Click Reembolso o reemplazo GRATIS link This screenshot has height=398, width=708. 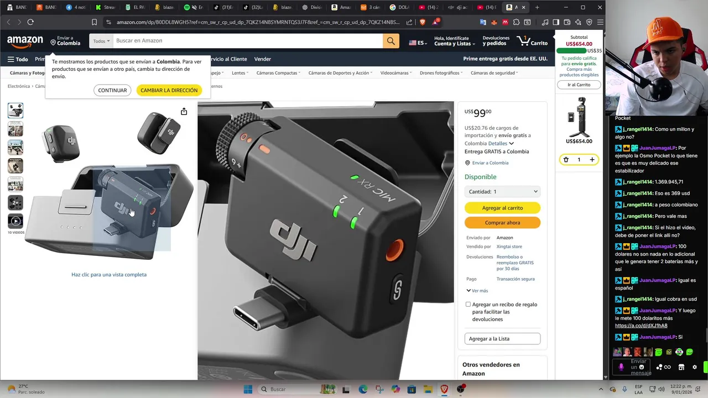pyautogui.click(x=515, y=263)
